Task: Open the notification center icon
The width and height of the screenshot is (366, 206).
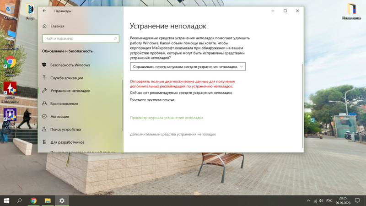Action: pyautogui.click(x=357, y=201)
